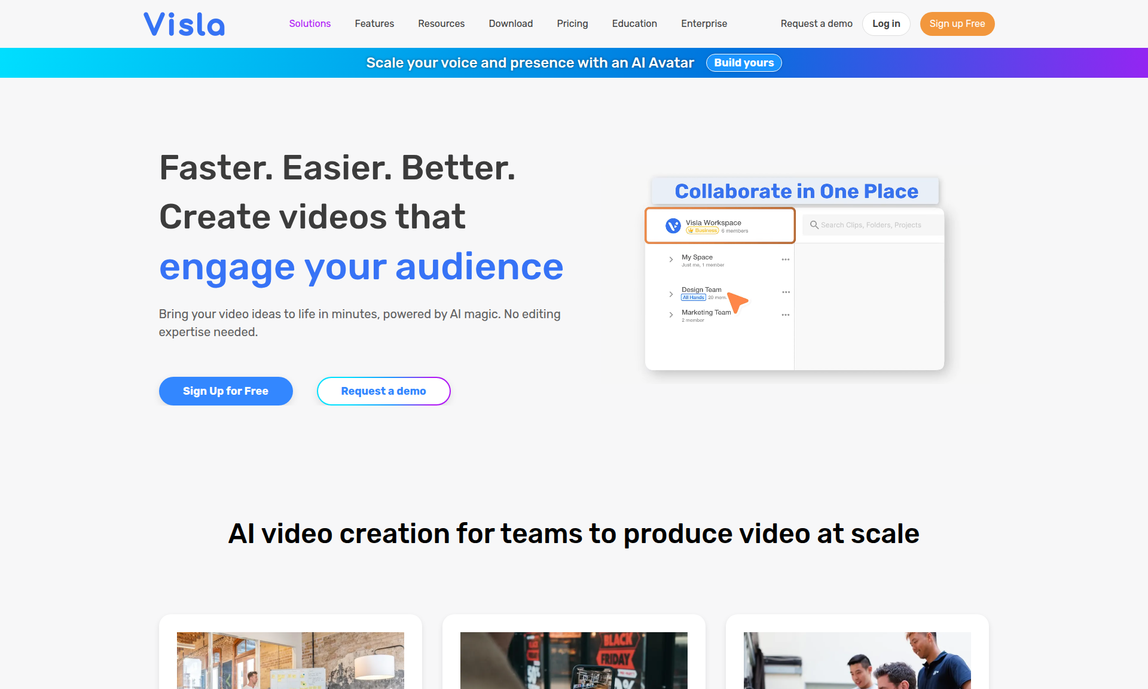Viewport: 1148px width, 689px height.
Task: Expand the Marketing Team chevron
Action: click(x=671, y=315)
